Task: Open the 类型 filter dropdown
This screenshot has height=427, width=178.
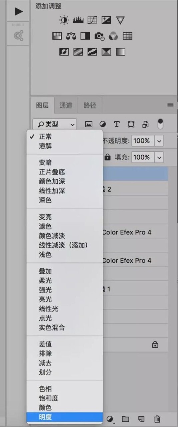Action: point(55,124)
